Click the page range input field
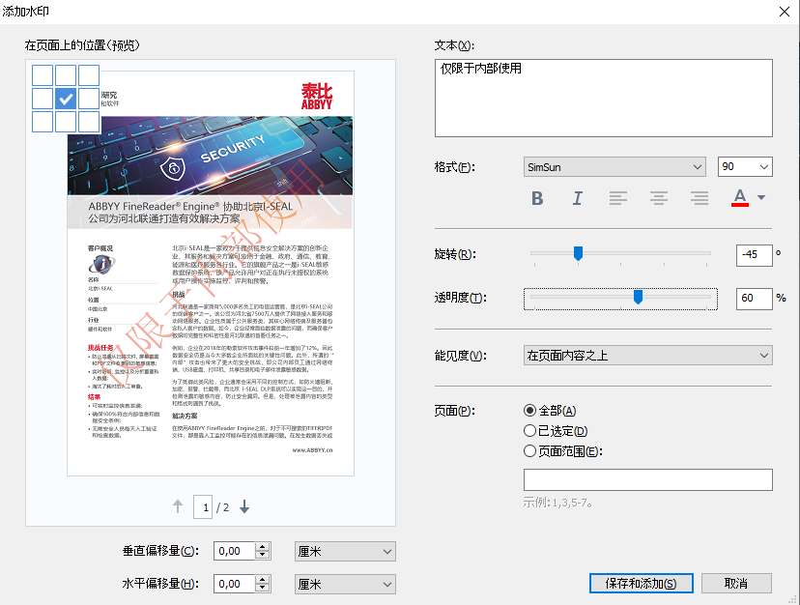The height and width of the screenshot is (605, 800). (648, 480)
